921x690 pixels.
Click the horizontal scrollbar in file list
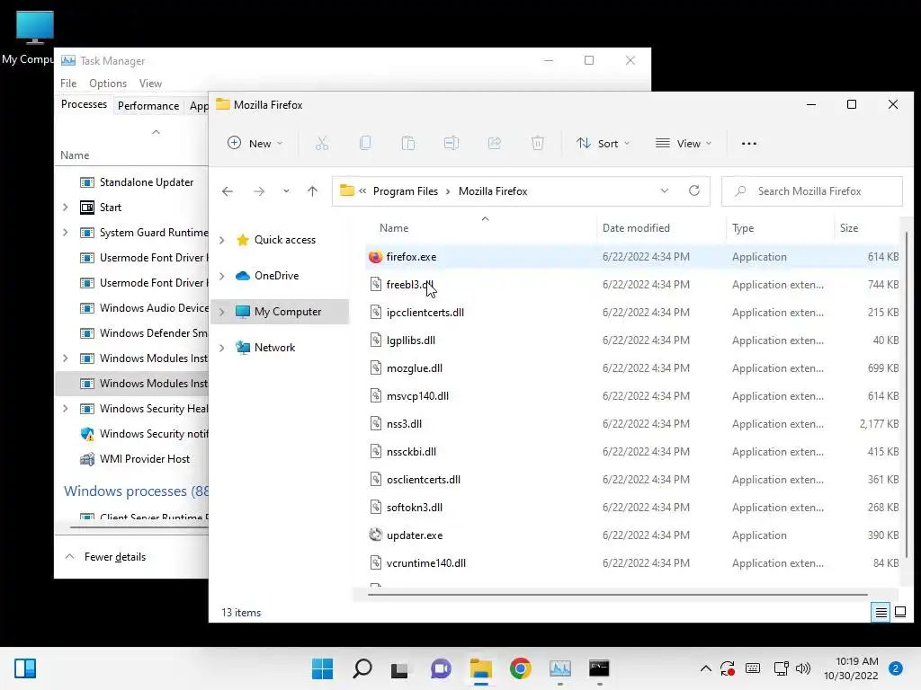[617, 595]
